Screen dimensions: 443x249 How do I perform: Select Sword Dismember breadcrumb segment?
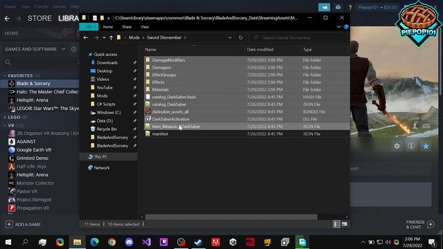click(x=164, y=37)
